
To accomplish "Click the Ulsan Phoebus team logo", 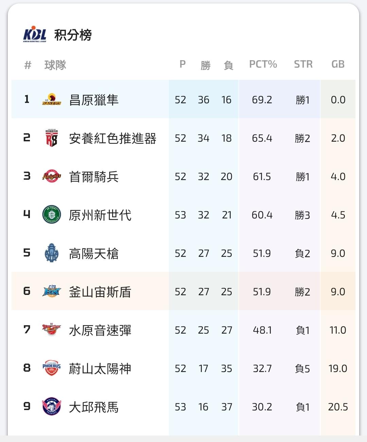I will point(52,368).
